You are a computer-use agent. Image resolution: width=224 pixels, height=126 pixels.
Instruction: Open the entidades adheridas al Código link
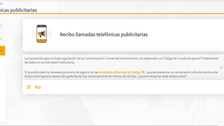pyautogui.click(x=120, y=72)
